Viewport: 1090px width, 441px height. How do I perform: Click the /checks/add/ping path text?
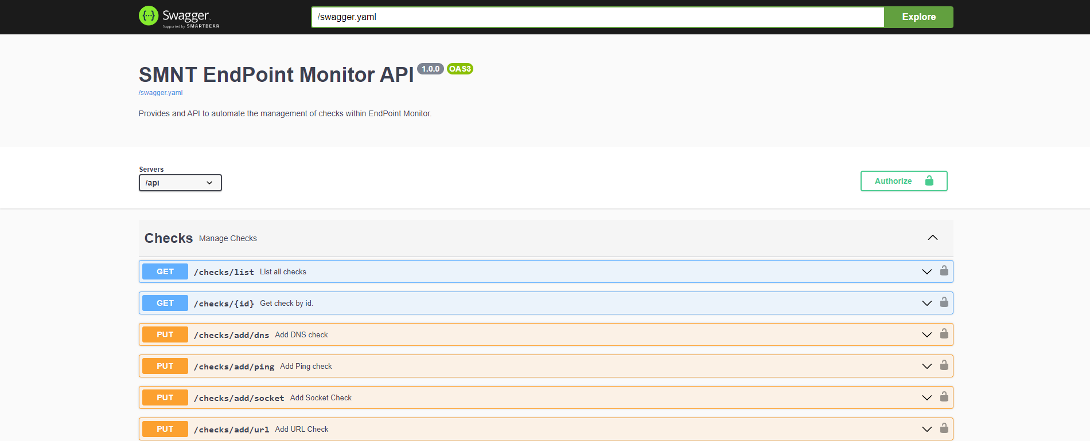[234, 367]
